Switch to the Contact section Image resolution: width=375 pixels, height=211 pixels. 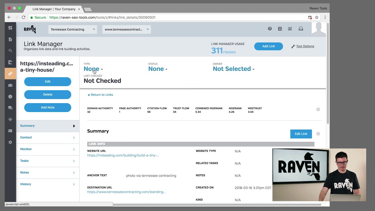click(48, 137)
